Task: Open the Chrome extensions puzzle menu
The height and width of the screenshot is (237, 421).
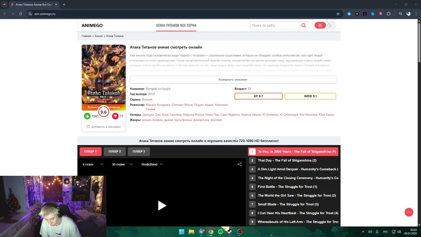Action: coord(388,14)
